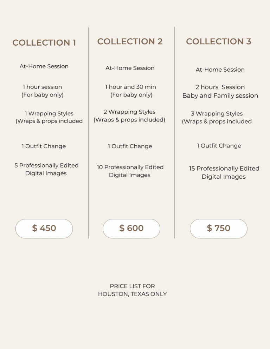Viewport: 270px width, 349px height.
Task: Click the Price List For Houston footer text
Action: (132, 290)
